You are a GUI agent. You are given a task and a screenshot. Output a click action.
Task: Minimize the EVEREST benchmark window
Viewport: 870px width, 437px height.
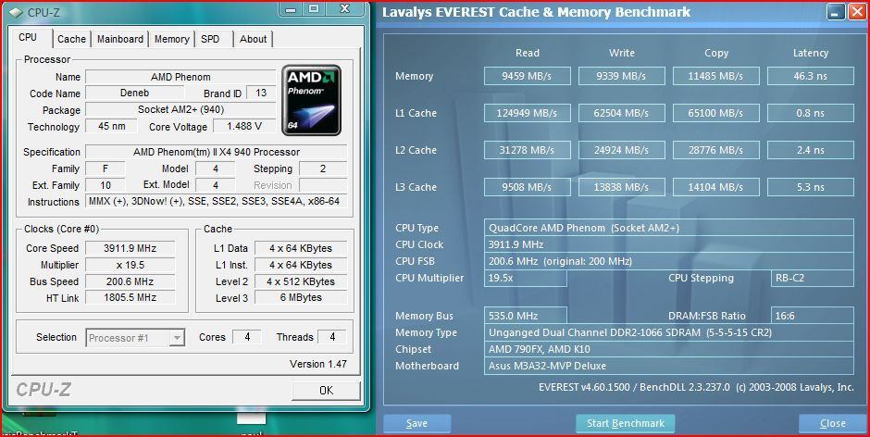point(836,12)
